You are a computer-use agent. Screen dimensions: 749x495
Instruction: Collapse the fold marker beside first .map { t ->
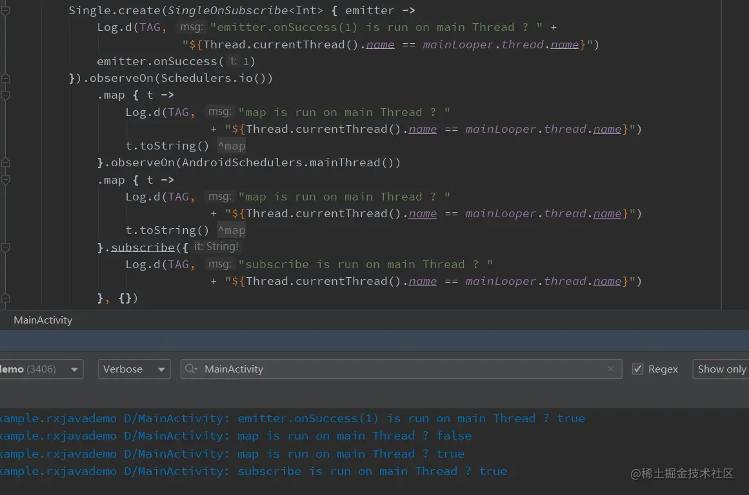[5, 95]
